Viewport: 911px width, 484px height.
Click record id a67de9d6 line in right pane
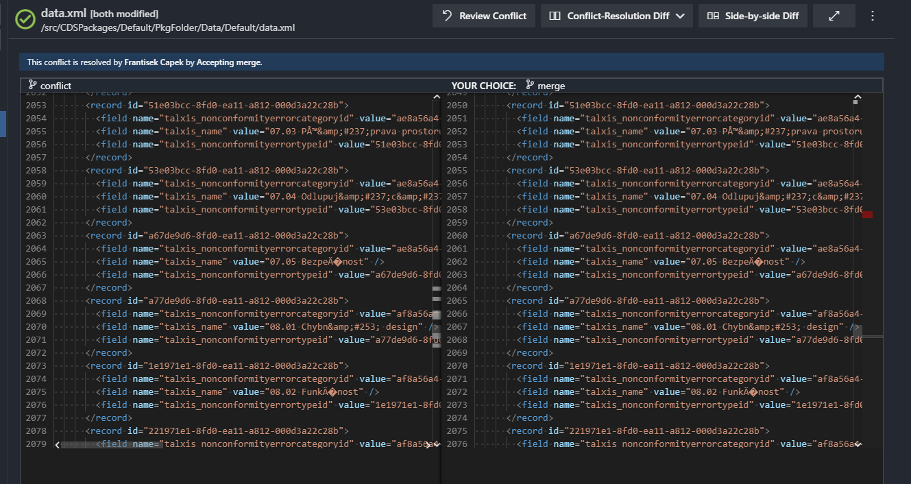point(637,236)
